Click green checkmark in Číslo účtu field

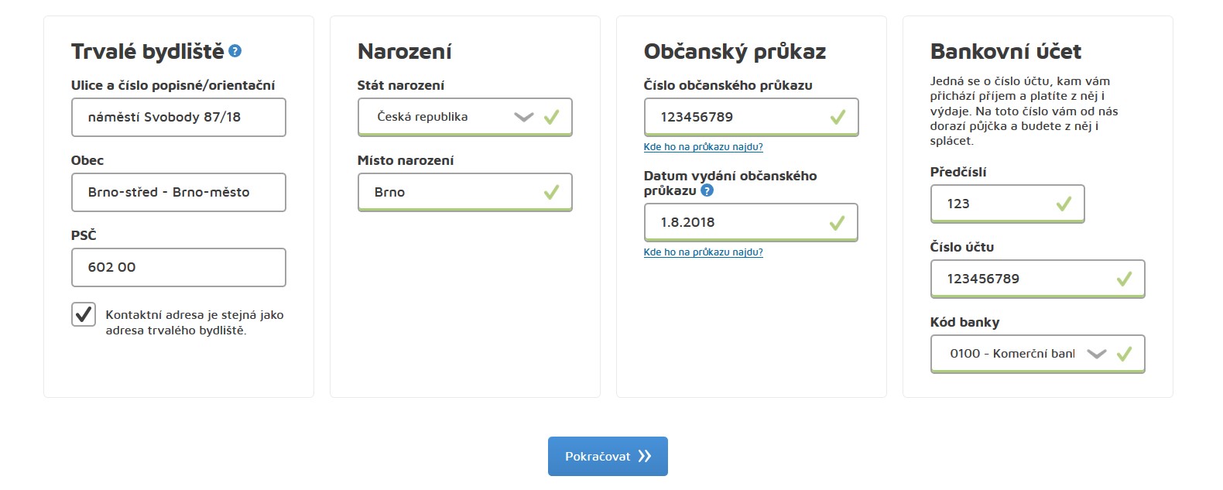coord(1124,279)
